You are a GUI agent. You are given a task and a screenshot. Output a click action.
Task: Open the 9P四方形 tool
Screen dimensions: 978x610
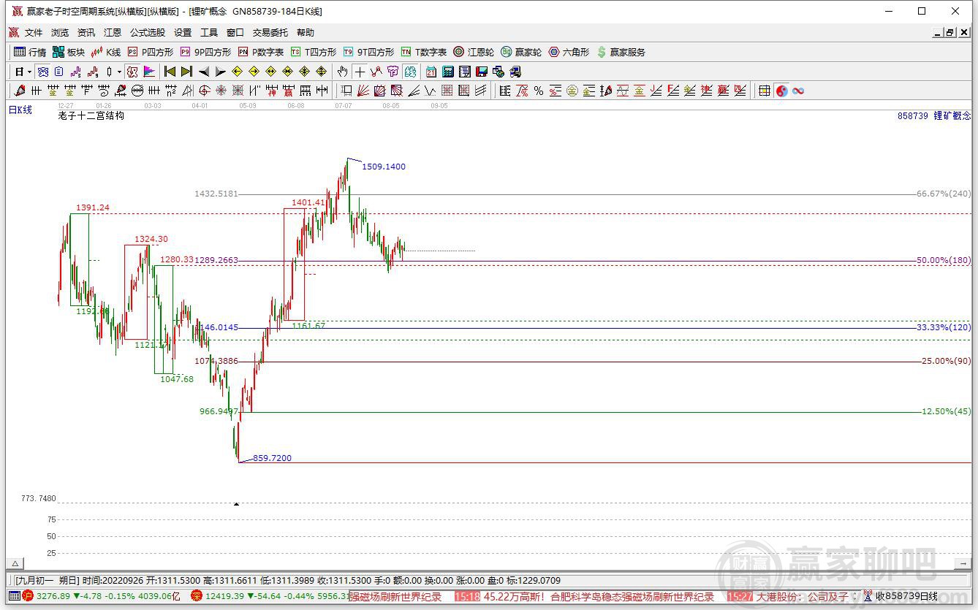click(x=205, y=52)
